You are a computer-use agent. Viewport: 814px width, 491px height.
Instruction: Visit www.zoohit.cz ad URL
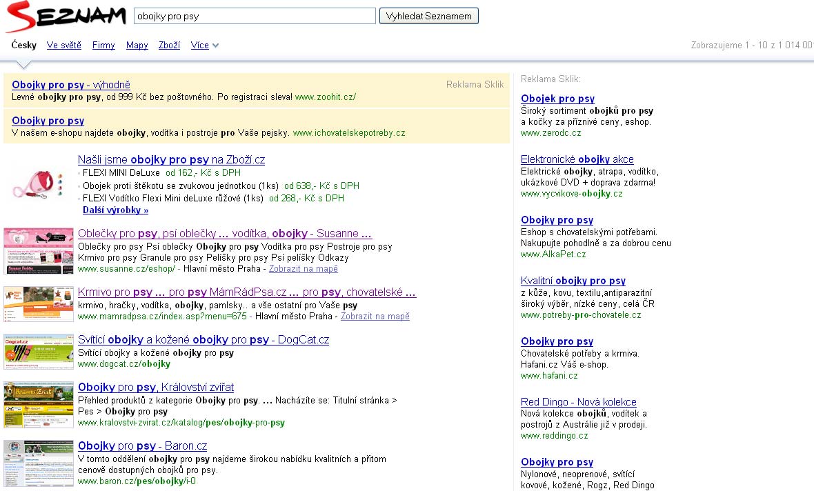tap(326, 97)
